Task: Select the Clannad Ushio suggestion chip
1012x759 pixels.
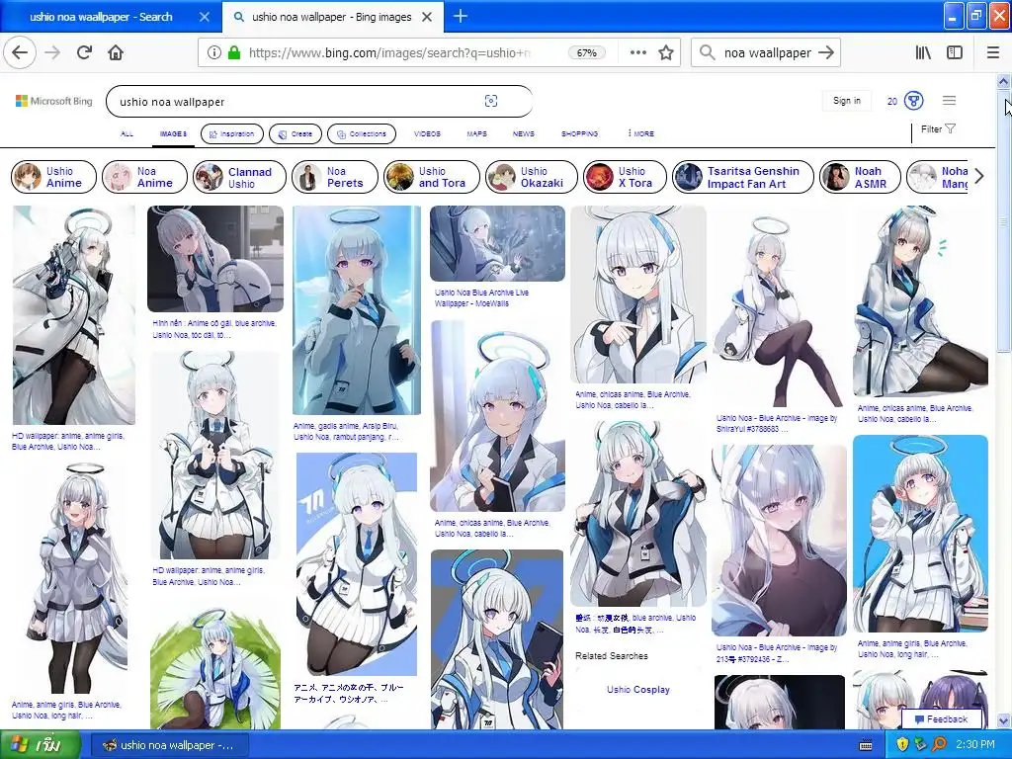Action: coord(239,177)
